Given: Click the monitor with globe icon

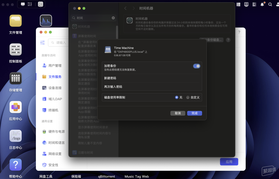Looking at the screenshot, I should (246, 4).
